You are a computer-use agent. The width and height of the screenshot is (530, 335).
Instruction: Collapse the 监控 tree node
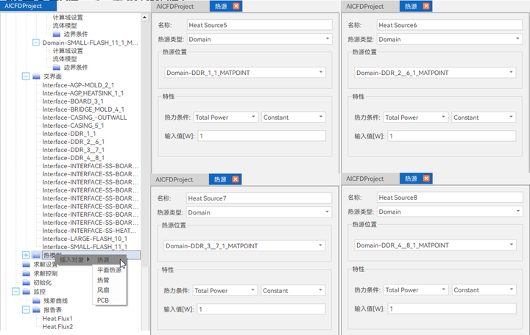pos(15,292)
